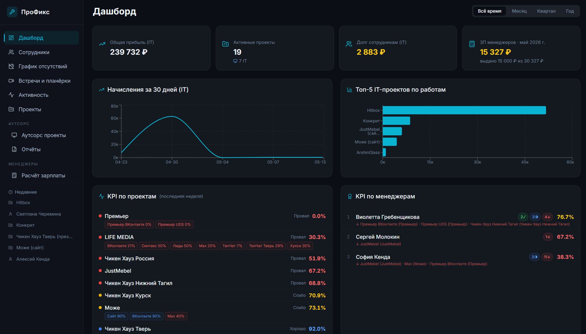Click the folder icon next to Може (сайт)
586x334 pixels.
pos(11,248)
